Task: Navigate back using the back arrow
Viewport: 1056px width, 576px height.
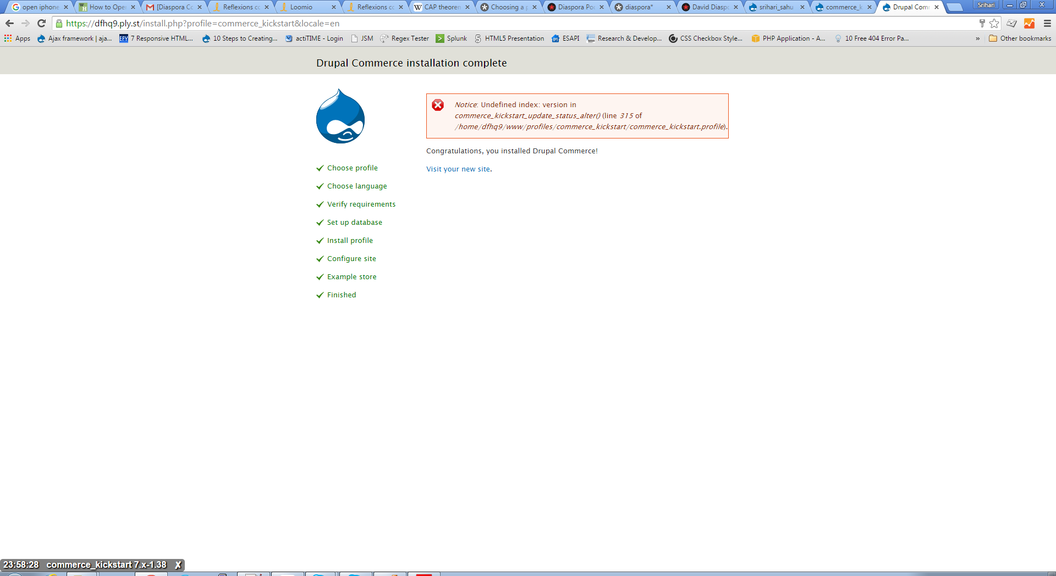Action: point(9,23)
